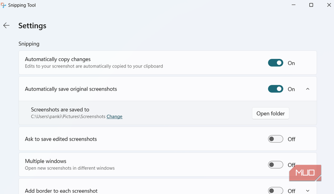Select the Ask to save edited screenshots label
The image size is (334, 194).
click(61, 139)
